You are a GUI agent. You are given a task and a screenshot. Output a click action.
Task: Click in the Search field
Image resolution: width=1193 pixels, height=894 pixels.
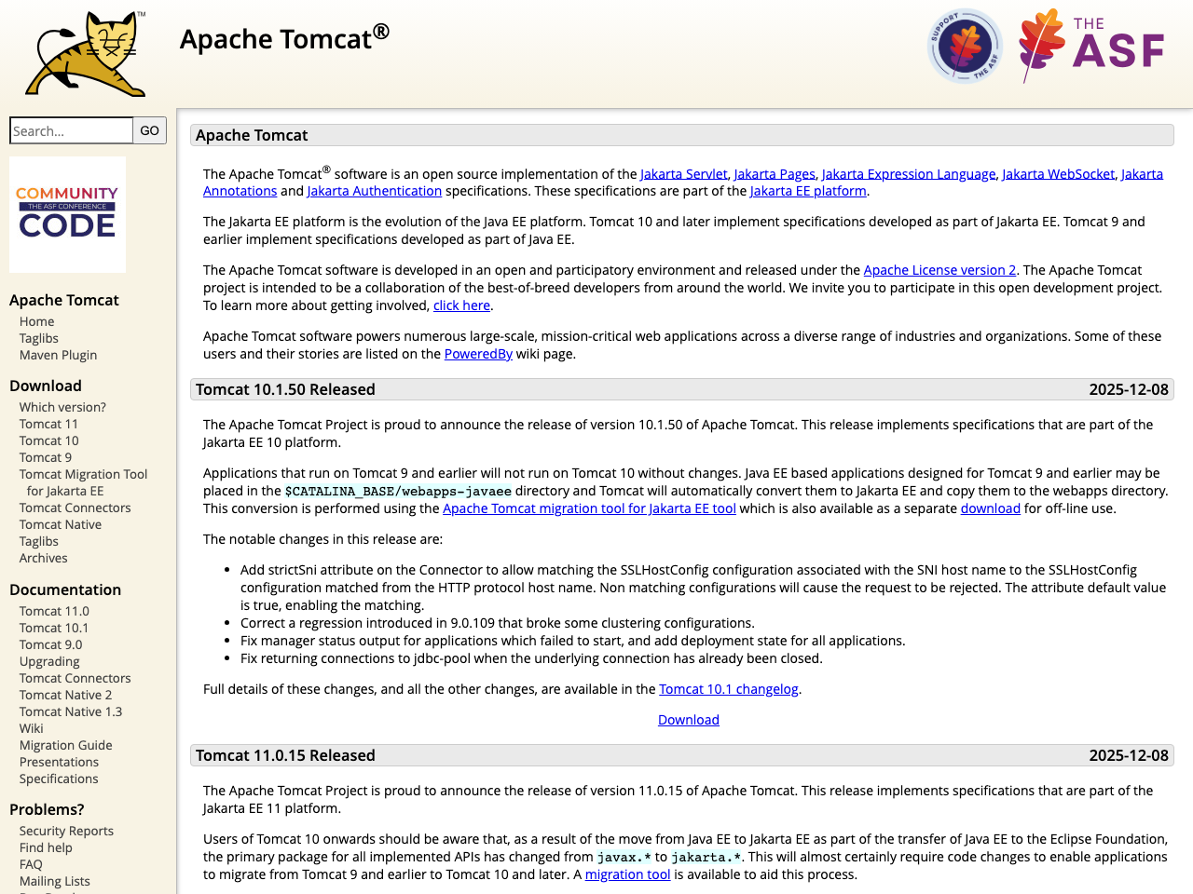pyautogui.click(x=71, y=129)
